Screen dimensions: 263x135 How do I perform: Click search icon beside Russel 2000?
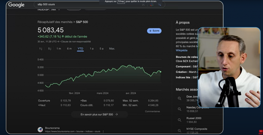click(180, 120)
